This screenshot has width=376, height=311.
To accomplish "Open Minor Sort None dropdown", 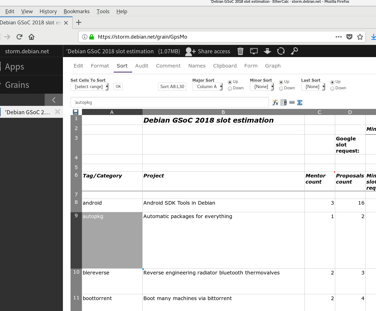I will click(x=262, y=87).
